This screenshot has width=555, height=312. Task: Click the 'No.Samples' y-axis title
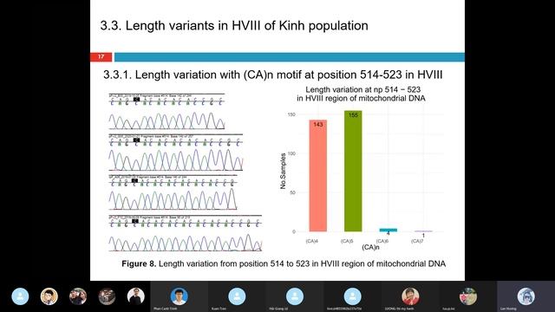[x=283, y=172]
